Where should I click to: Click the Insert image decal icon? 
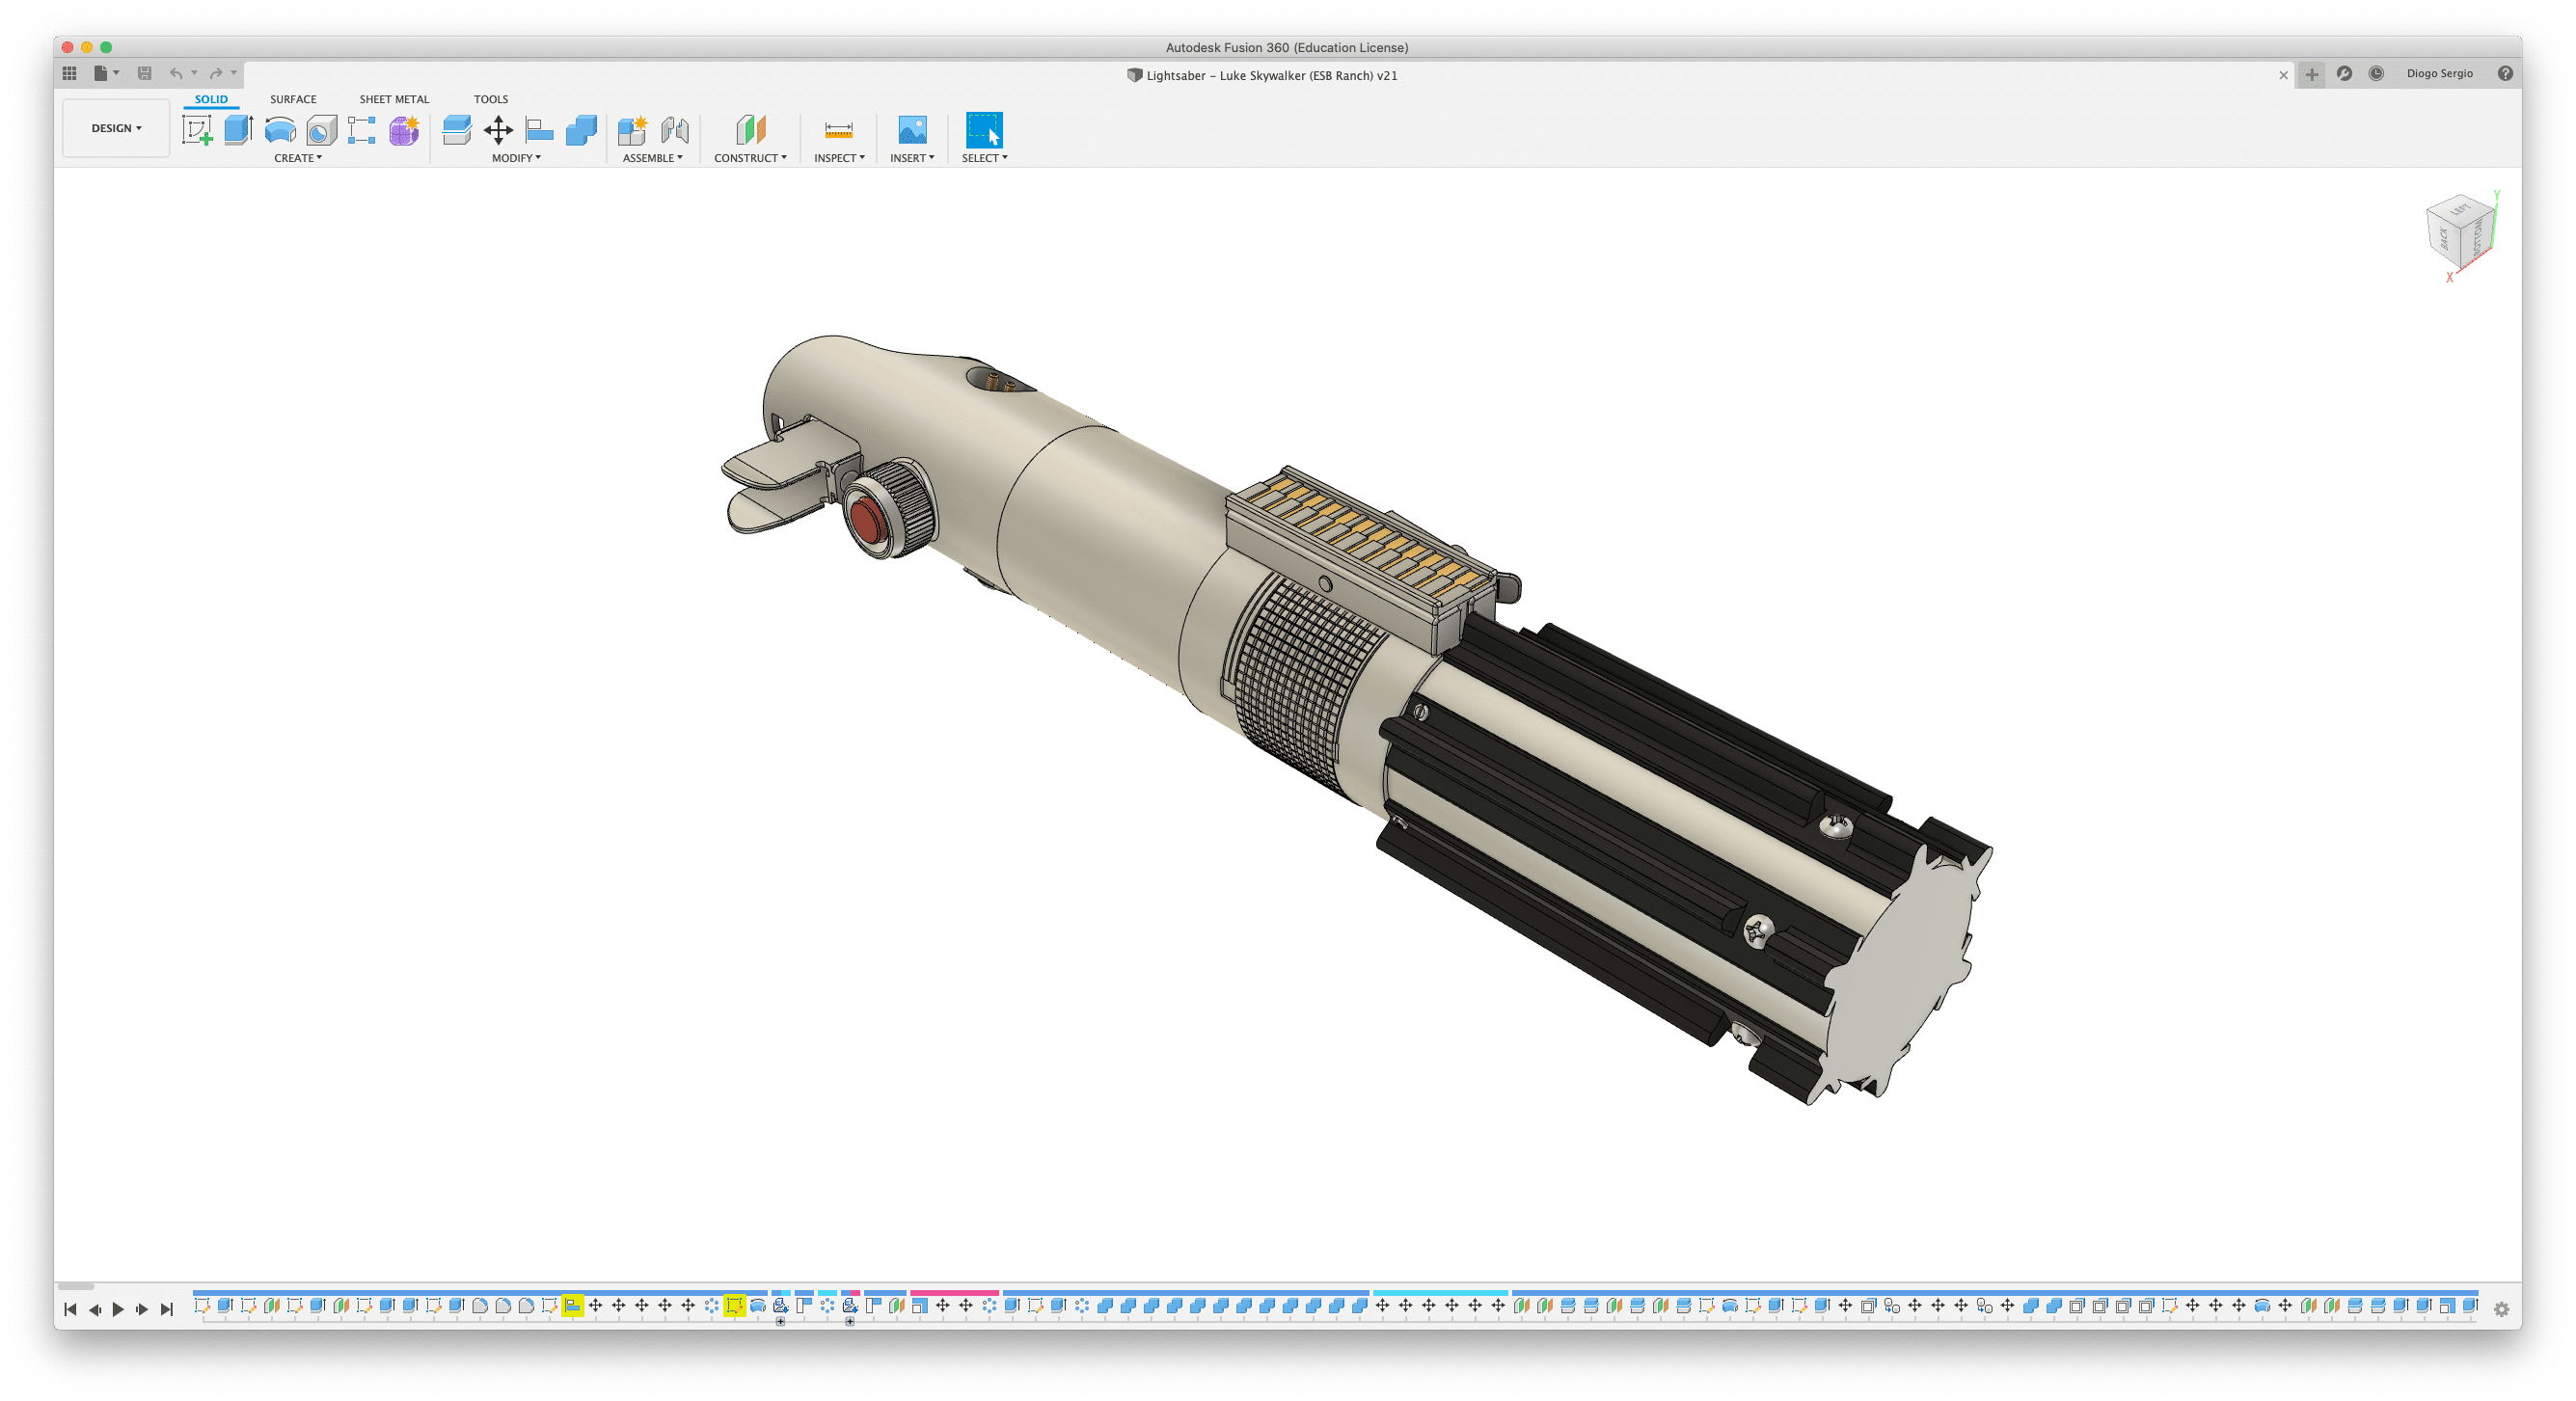(912, 130)
